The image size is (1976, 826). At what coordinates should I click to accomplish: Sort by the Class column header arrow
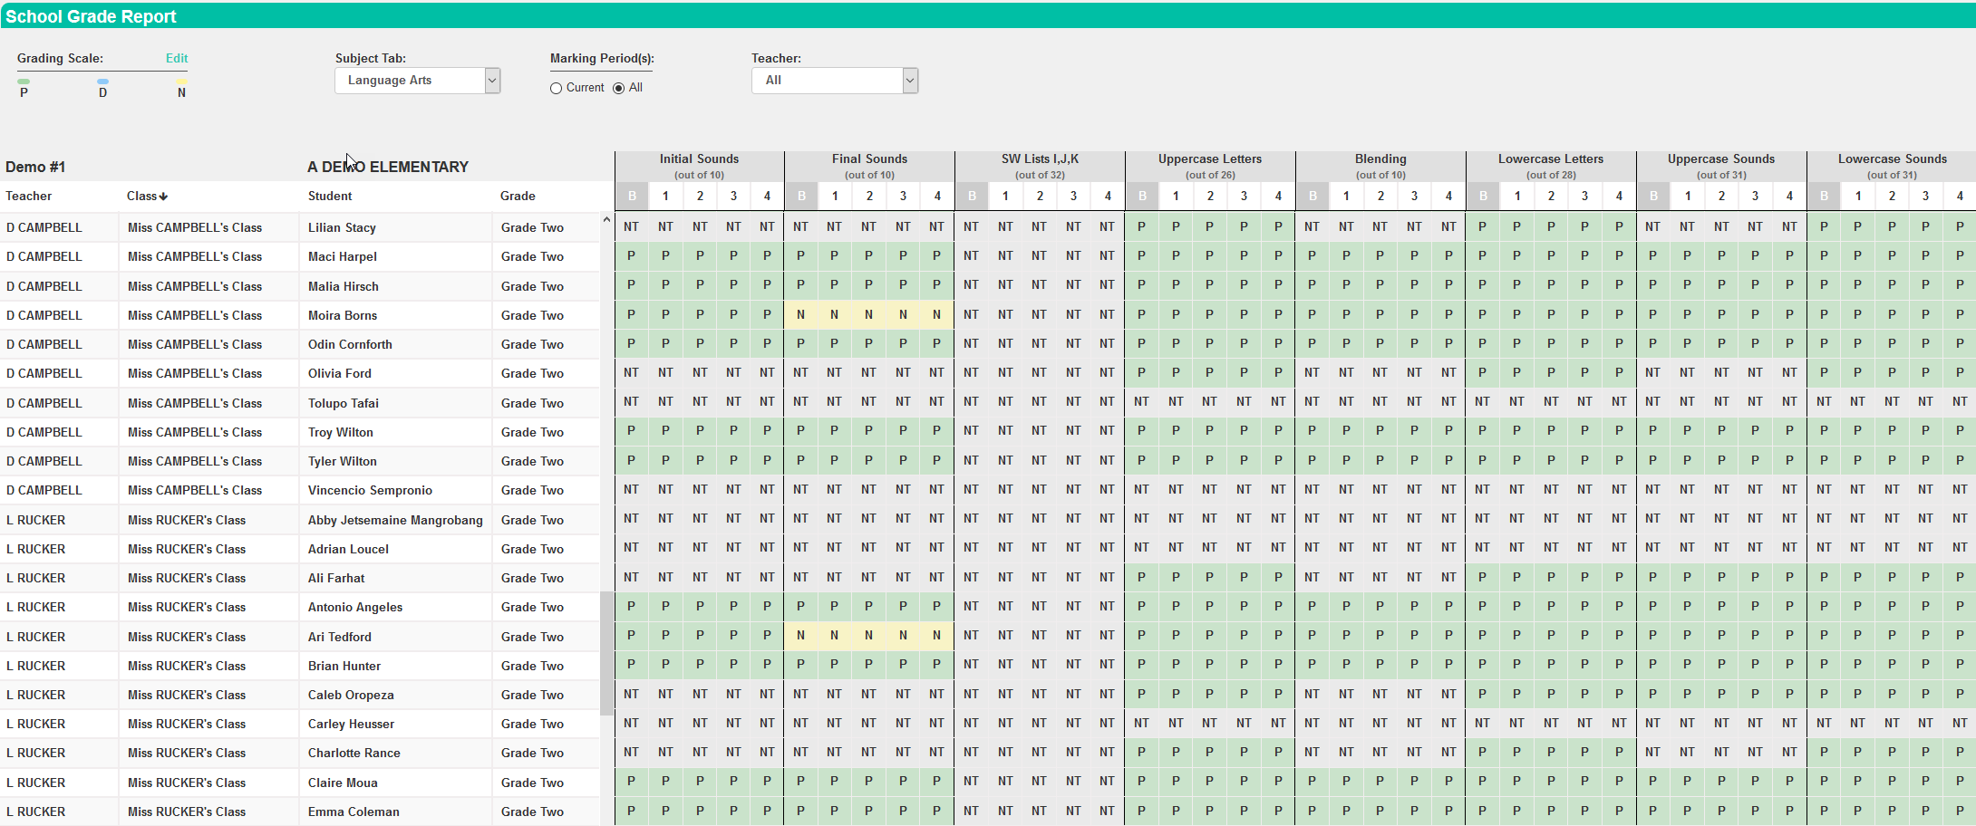[x=163, y=197]
